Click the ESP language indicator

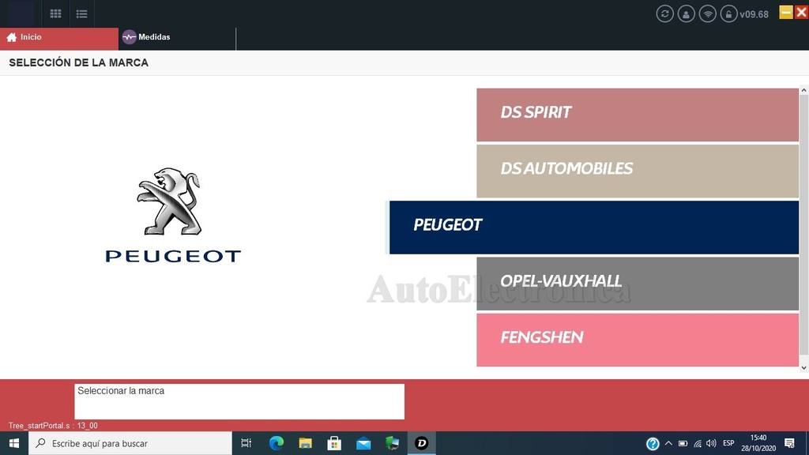pyautogui.click(x=728, y=443)
